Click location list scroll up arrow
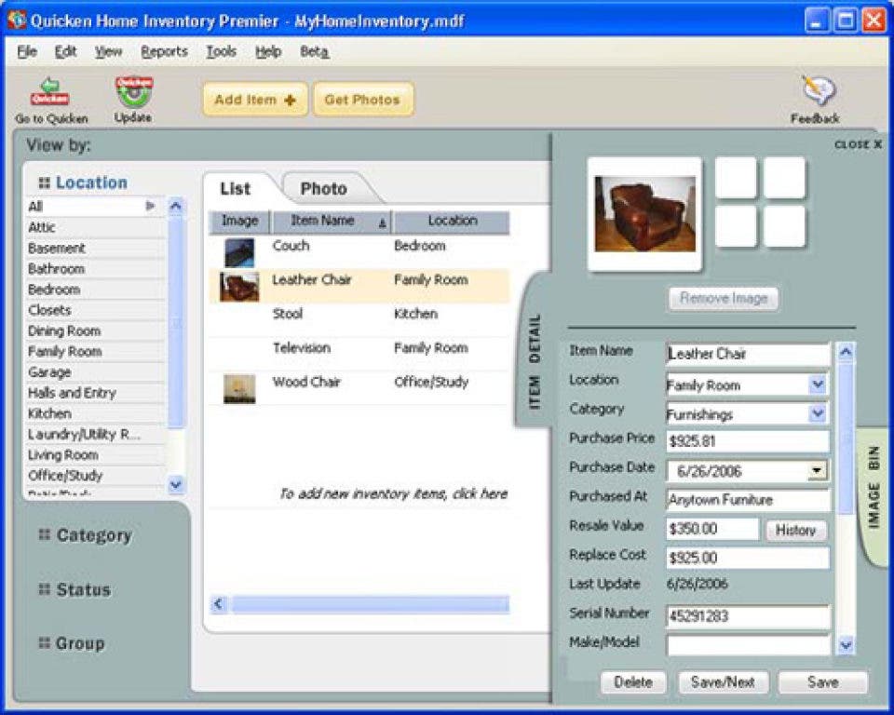The height and width of the screenshot is (715, 894). pos(176,206)
